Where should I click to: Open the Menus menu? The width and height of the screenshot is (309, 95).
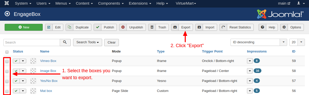click(63, 3)
